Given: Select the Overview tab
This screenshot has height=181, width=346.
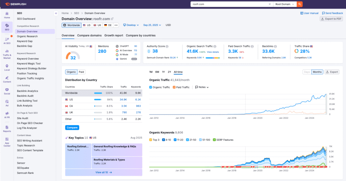Looking at the screenshot, I should (x=68, y=35).
